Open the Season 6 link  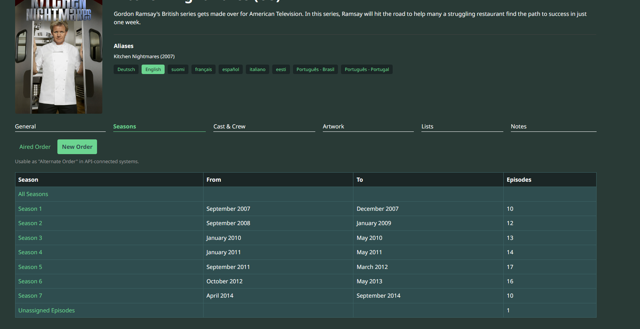(x=30, y=281)
